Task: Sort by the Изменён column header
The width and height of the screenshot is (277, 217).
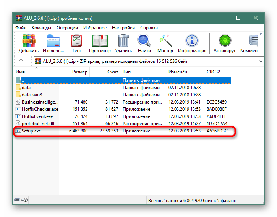Action: tap(185, 72)
